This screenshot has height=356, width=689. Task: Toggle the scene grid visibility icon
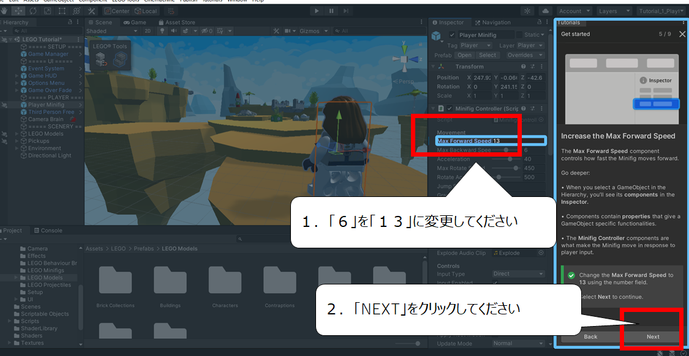coord(220,31)
